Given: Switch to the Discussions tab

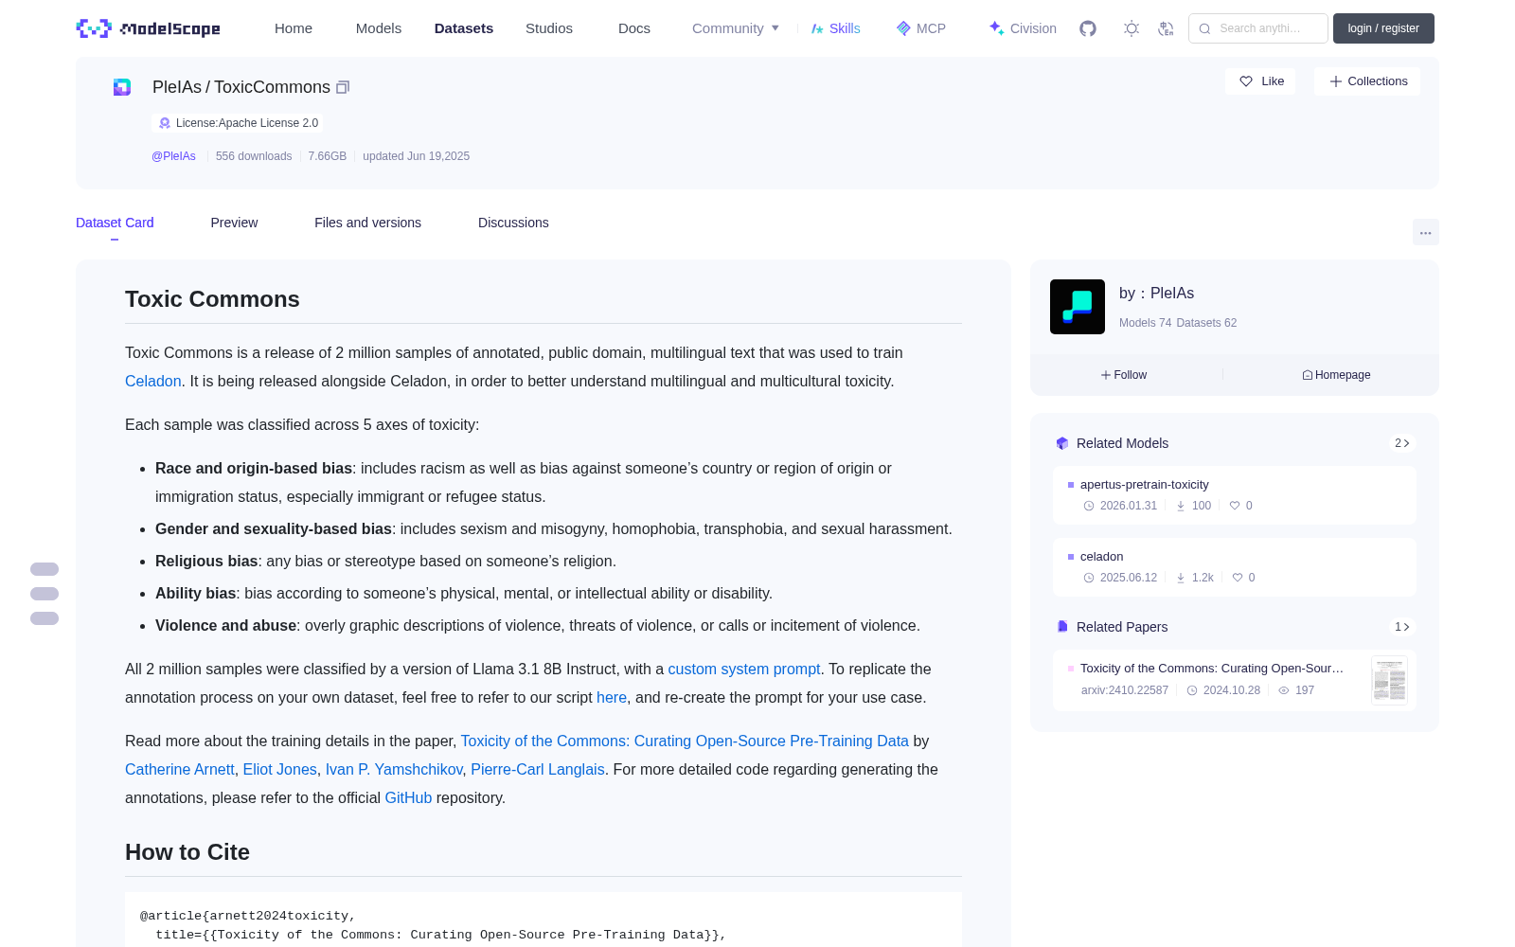Looking at the screenshot, I should click(513, 223).
